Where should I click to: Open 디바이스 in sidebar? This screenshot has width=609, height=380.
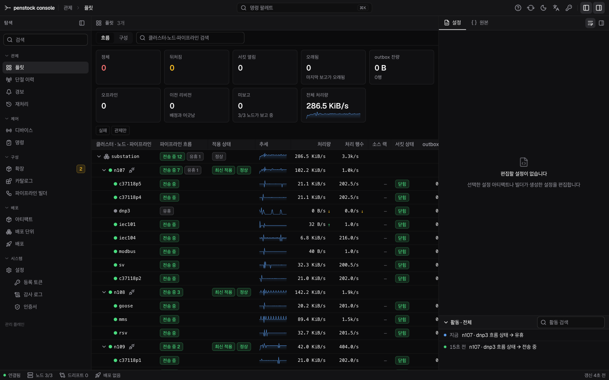(x=46, y=130)
